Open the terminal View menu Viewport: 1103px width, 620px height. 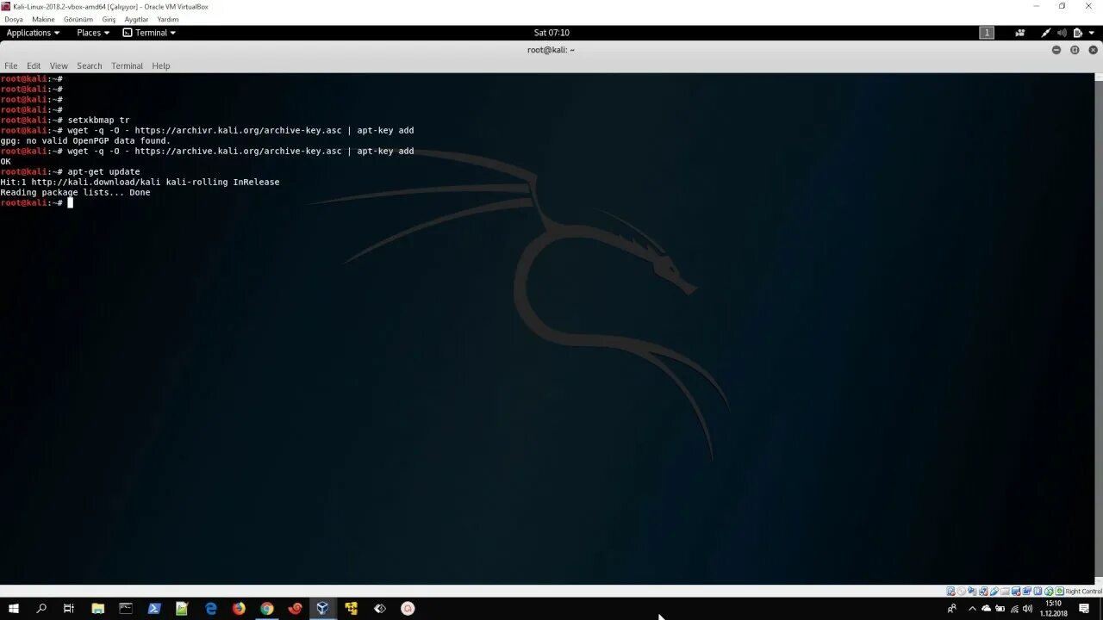(x=59, y=65)
